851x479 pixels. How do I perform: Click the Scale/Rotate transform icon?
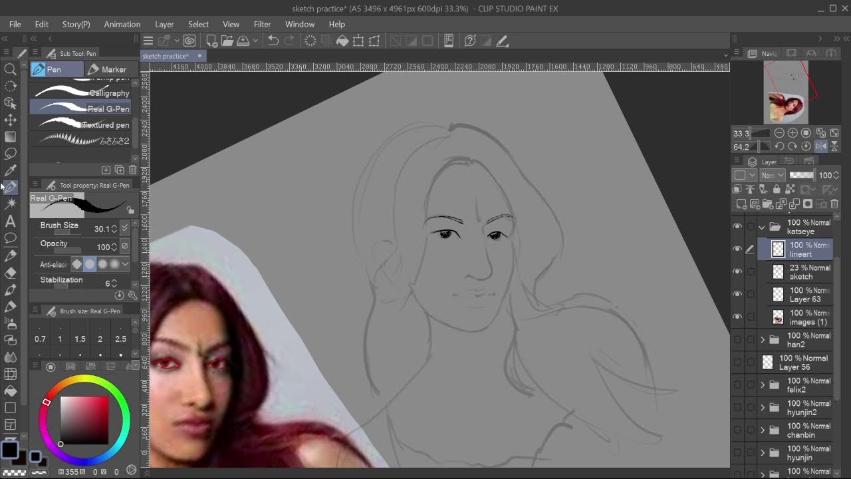(358, 41)
